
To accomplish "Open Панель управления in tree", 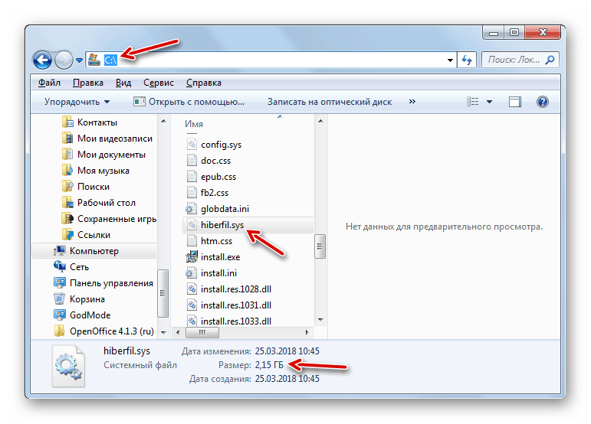I will tap(103, 283).
